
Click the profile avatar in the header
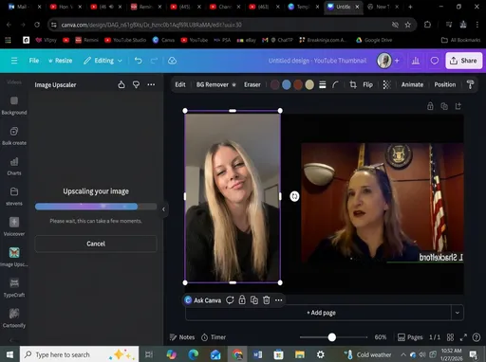point(384,61)
